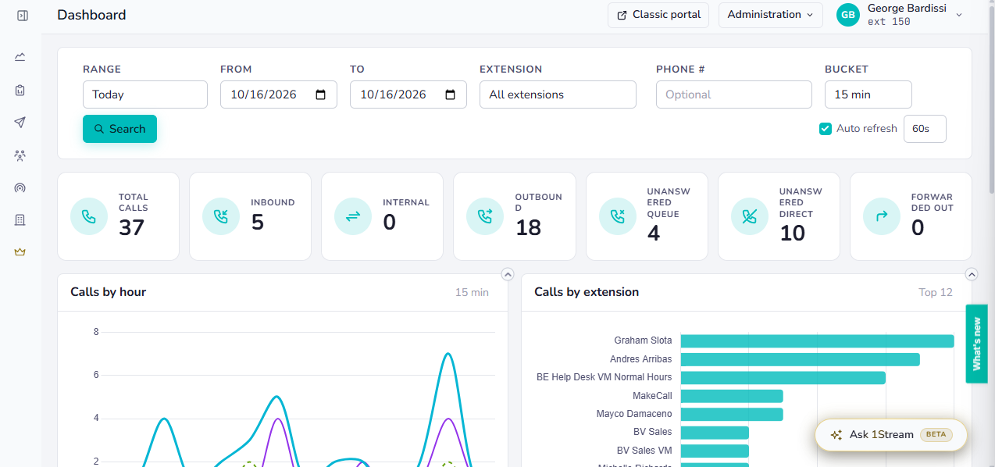Open the Range dropdown set to Today
Screen dimensions: 995x467
(x=145, y=94)
